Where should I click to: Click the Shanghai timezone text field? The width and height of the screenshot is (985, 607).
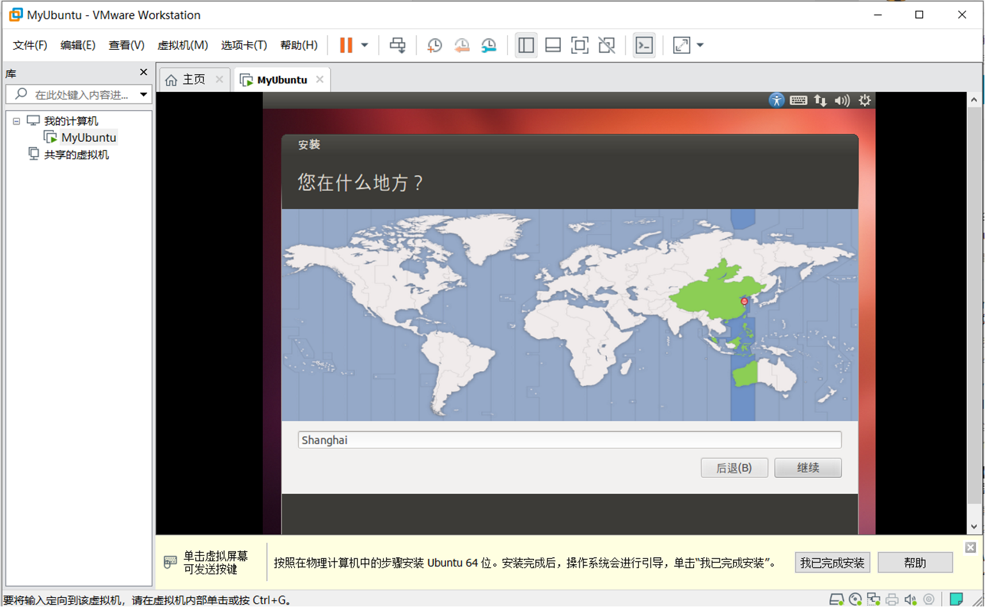pyautogui.click(x=569, y=440)
